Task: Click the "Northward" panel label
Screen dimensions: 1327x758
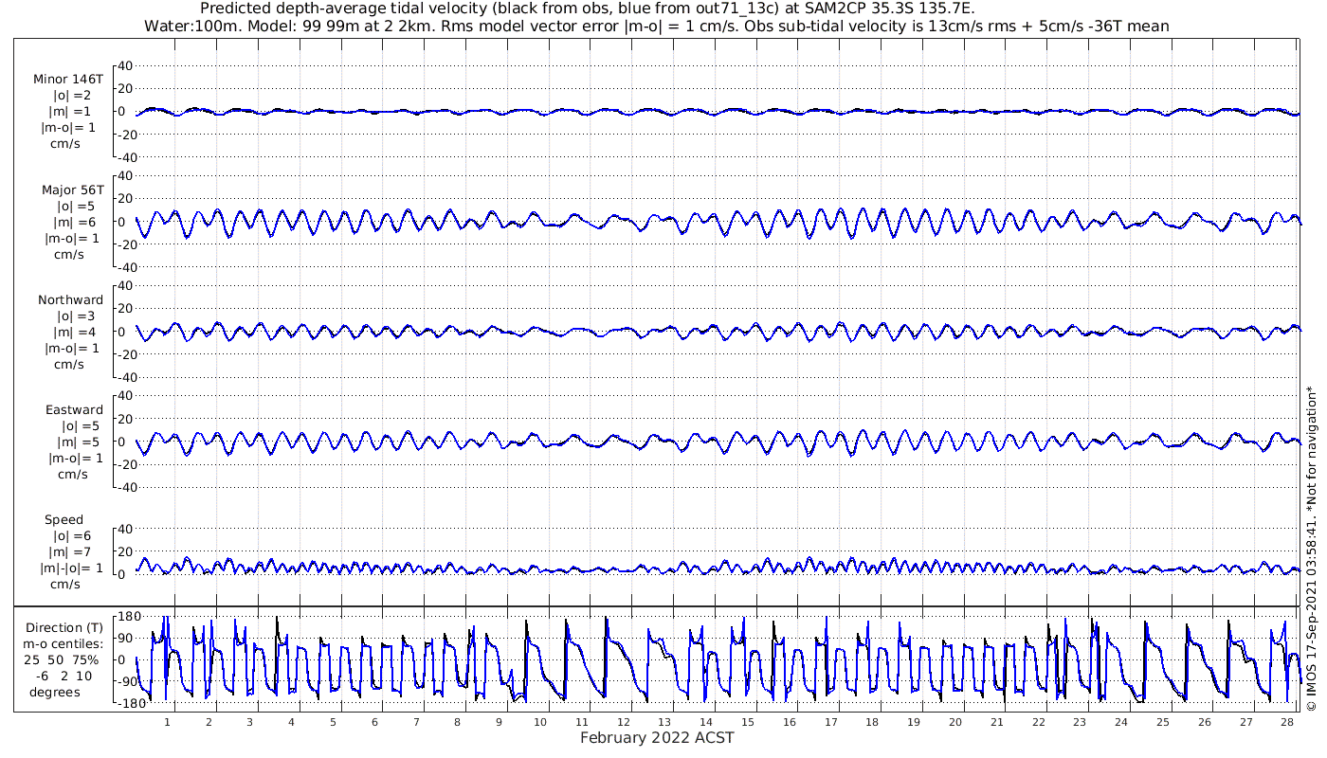Action: pos(71,300)
